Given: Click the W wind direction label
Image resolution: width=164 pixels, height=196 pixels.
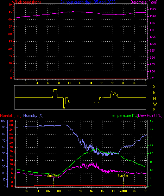Looking at the screenshot, I should pyautogui.click(x=155, y=104).
